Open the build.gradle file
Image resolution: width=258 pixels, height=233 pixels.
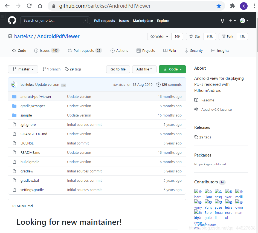(30, 162)
